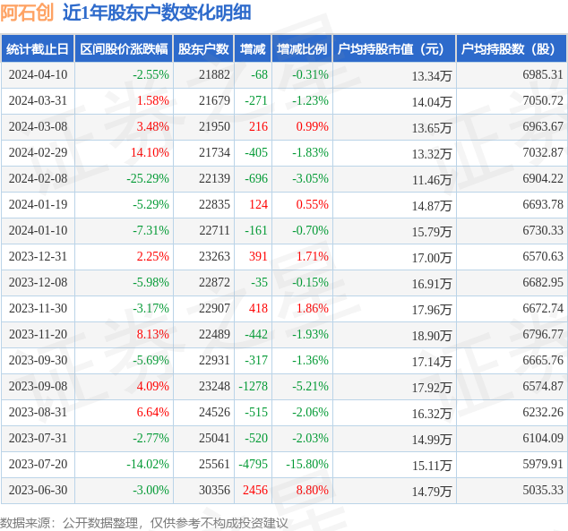Image resolution: width=568 pixels, height=531 pixels.
Task: Select the 户均持股数（股） column header
Action: (512, 49)
